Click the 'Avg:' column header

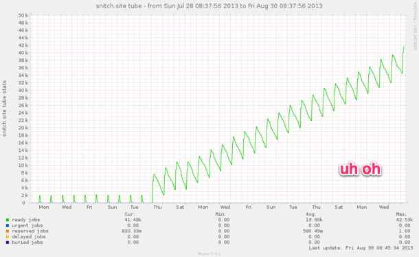click(310, 214)
